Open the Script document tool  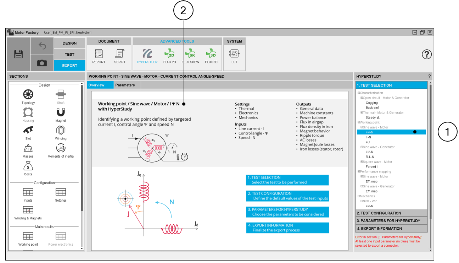[120, 56]
